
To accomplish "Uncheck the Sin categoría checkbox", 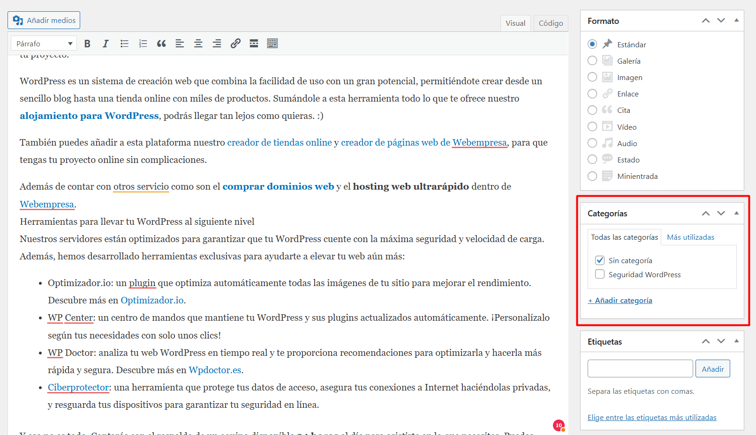I will pyautogui.click(x=600, y=260).
